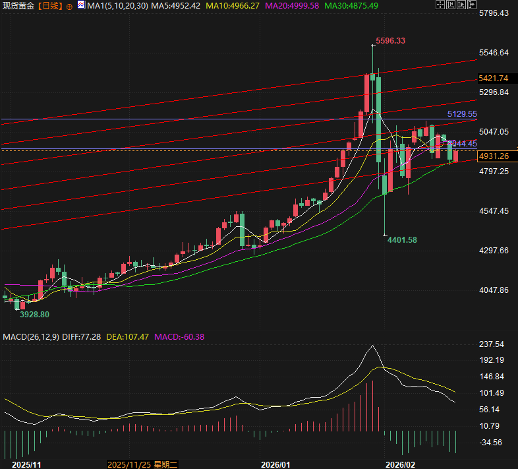Screen dimensions: 518x469
Task: Click the 237.54 MACD axis label
Action: (x=492, y=344)
